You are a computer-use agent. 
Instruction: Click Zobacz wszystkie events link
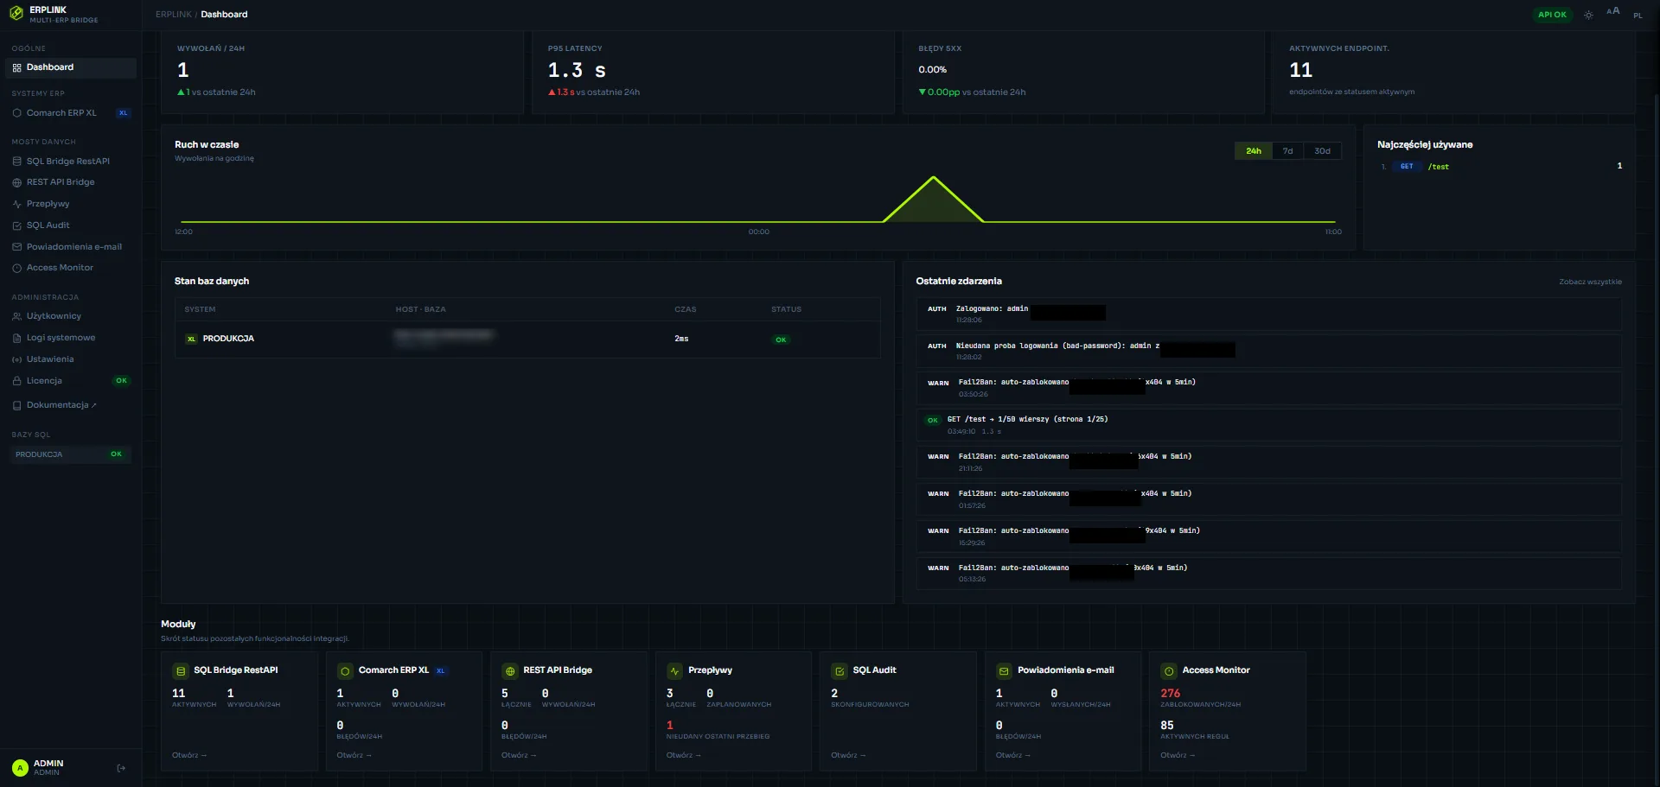point(1590,282)
